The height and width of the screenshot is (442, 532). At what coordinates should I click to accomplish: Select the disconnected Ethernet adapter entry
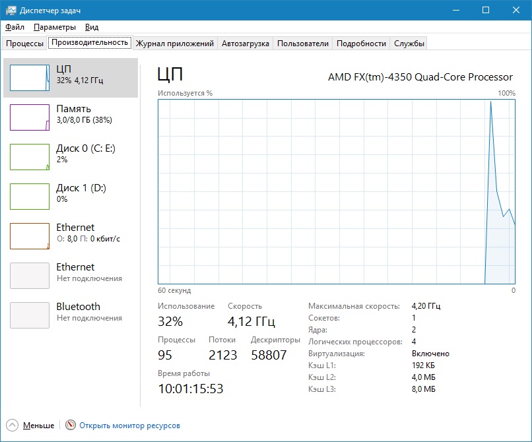(x=71, y=272)
